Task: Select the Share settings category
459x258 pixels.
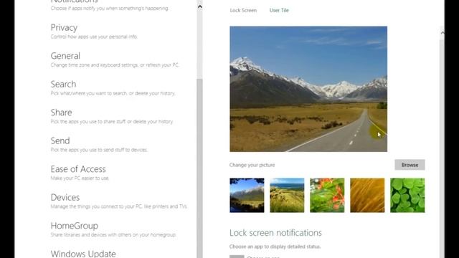Action: [61, 113]
